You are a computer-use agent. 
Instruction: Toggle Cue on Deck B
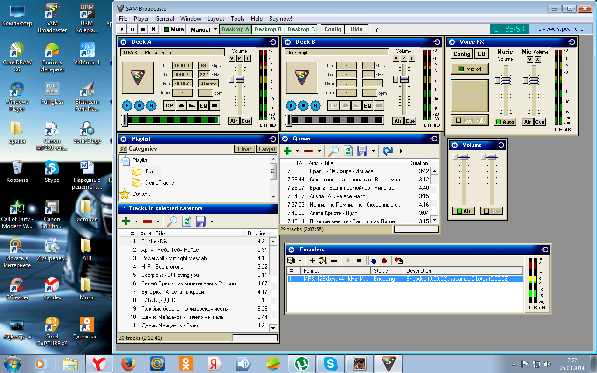pyautogui.click(x=410, y=121)
